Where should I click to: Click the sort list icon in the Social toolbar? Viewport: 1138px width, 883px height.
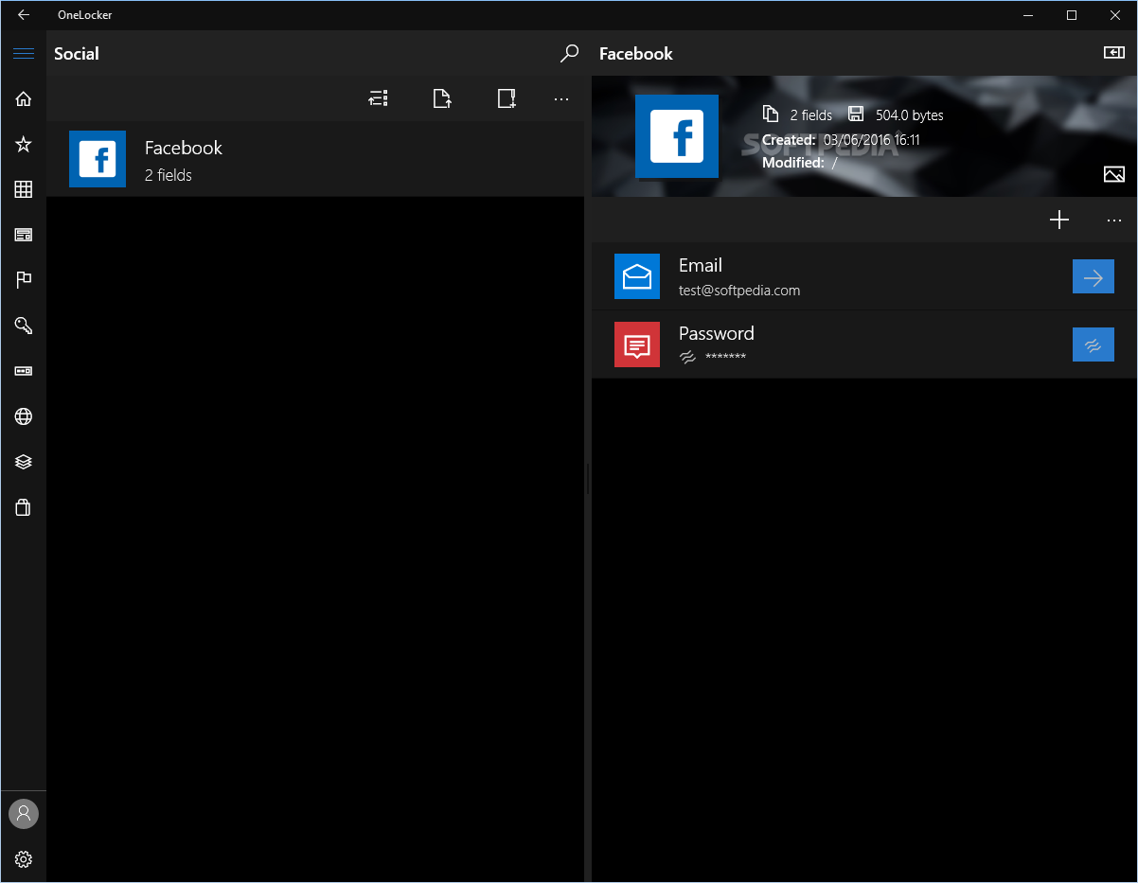click(379, 98)
